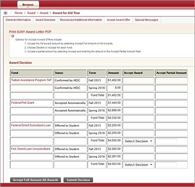Open the Special Messages tab
This screenshot has width=195, height=187.
146,20
